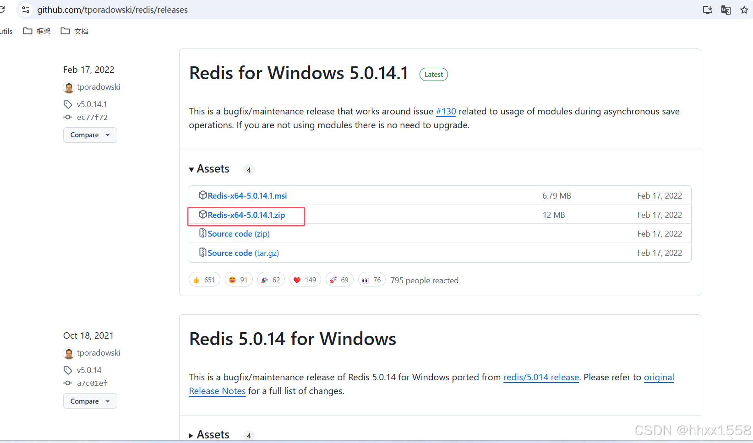753x443 pixels.
Task: Open the 'original' link ending the 5.0.14 description line
Action: [659, 377]
